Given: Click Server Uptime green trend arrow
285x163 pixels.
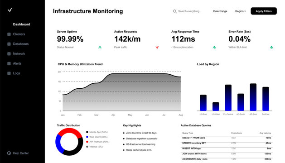Looking at the screenshot, I should tap(100, 48).
